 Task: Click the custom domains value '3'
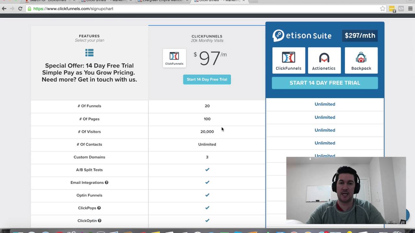(207, 157)
